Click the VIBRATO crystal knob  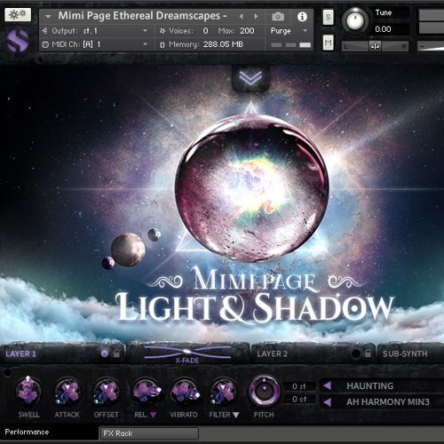[x=185, y=392]
